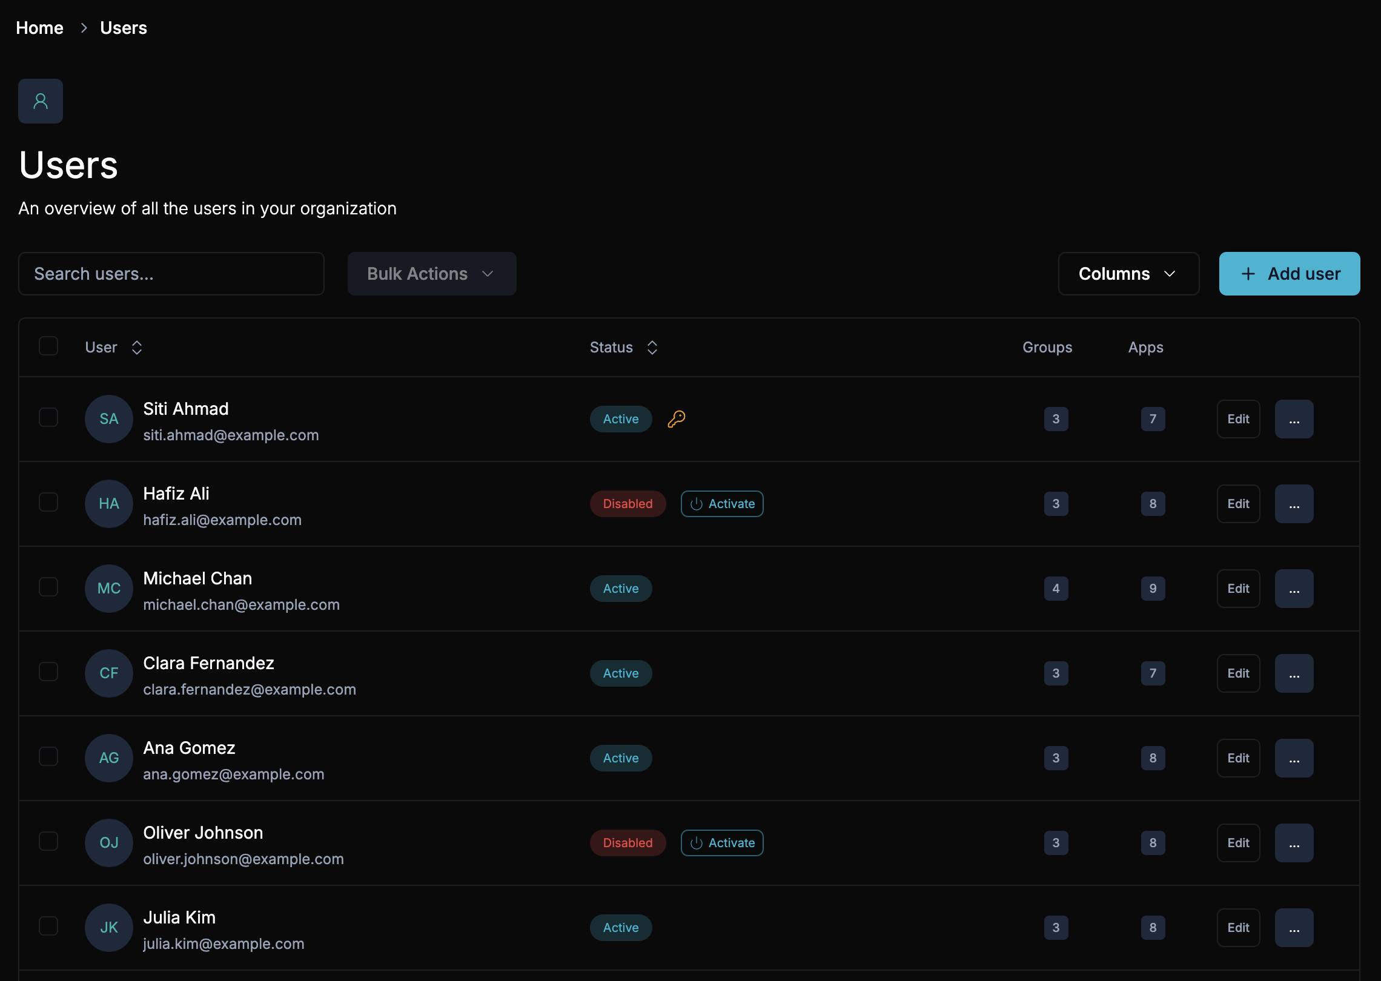Toggle the select-all checkbox in the table header
1381x981 pixels.
click(x=48, y=346)
